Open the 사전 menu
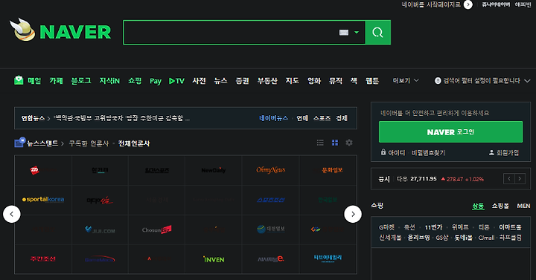536x280 pixels. point(199,81)
